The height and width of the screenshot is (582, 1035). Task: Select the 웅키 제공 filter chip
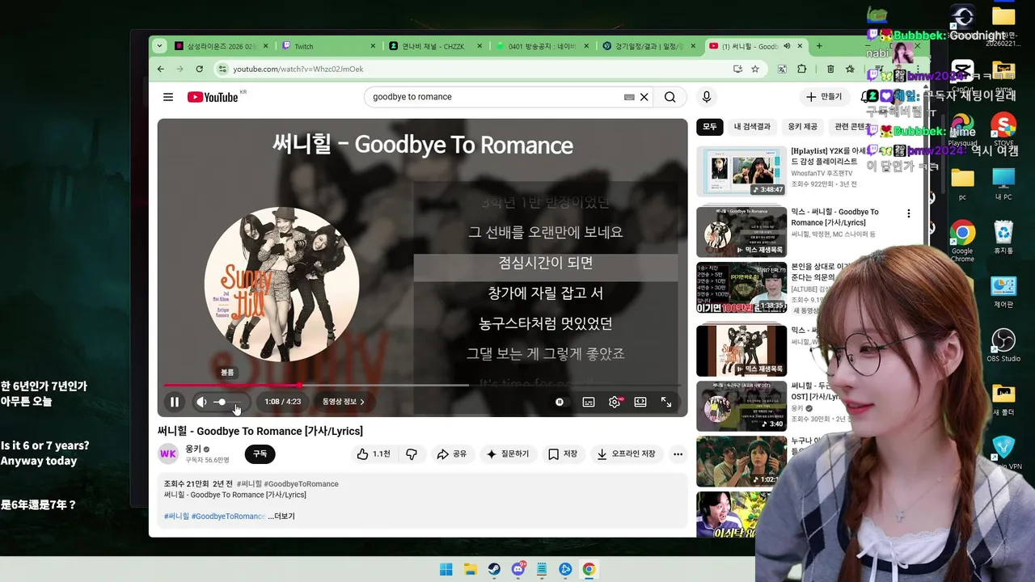(803, 127)
